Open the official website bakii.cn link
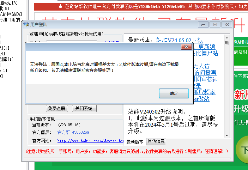Image resolution: width=248 pixels, height=170 pixels. click(x=90, y=141)
